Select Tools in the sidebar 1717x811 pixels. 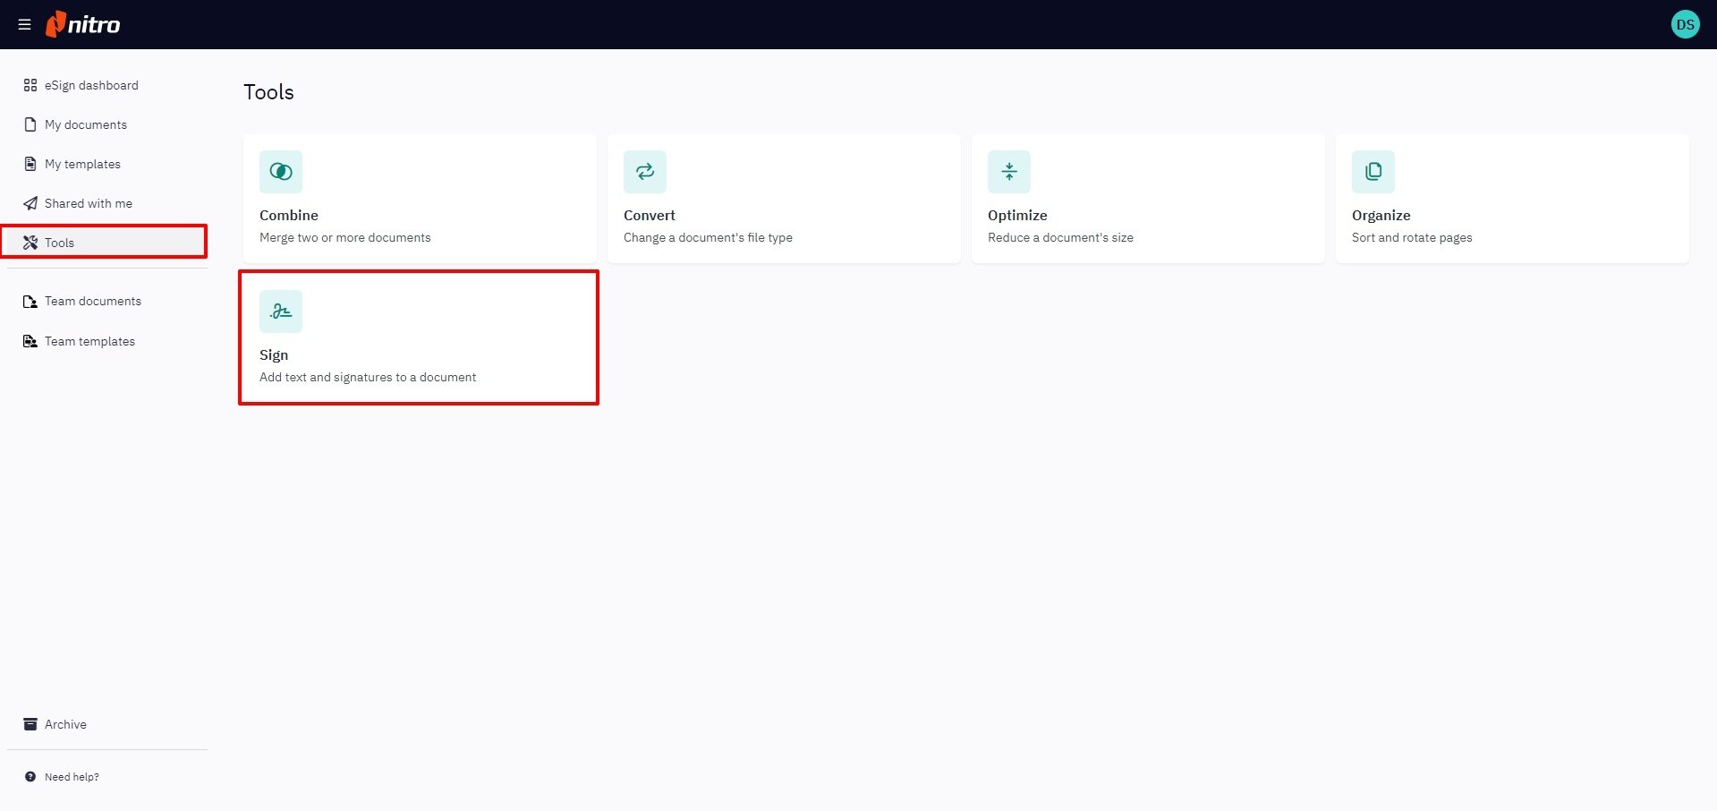(59, 243)
